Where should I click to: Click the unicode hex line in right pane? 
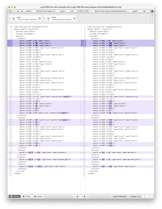point(99,34)
